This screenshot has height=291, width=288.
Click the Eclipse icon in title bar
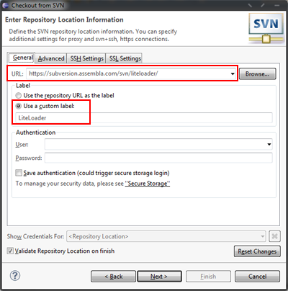(6, 5)
